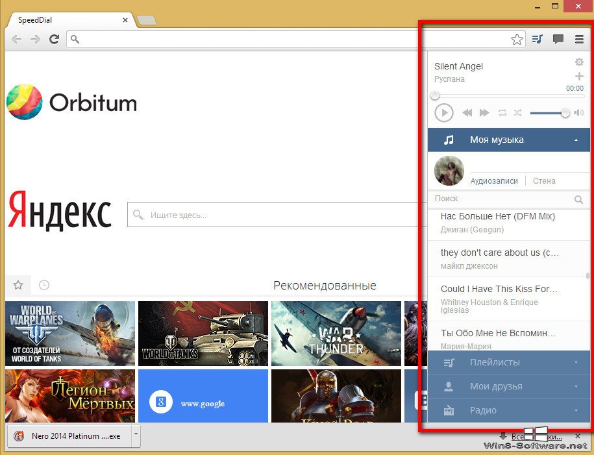Screen dimensions: 594x455
Task: Click the Рекомендованные heading
Action: tap(325, 286)
